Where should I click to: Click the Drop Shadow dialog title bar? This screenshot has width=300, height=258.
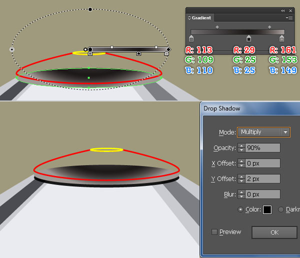pyautogui.click(x=250, y=108)
